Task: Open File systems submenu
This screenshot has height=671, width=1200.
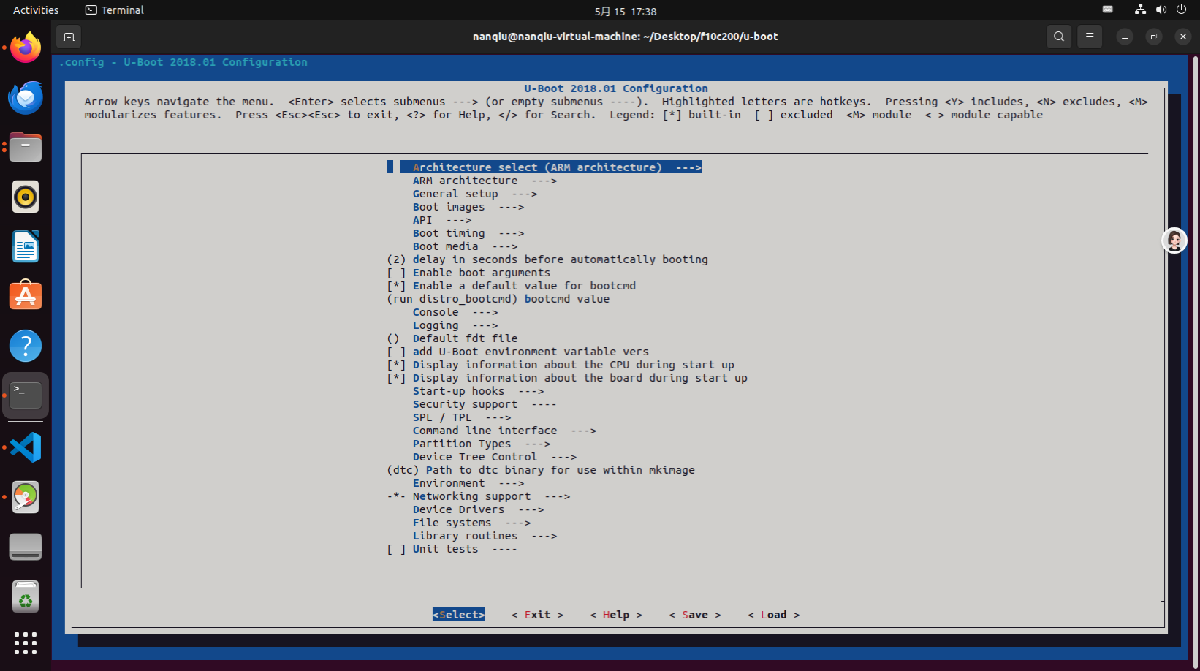Action: coord(471,523)
